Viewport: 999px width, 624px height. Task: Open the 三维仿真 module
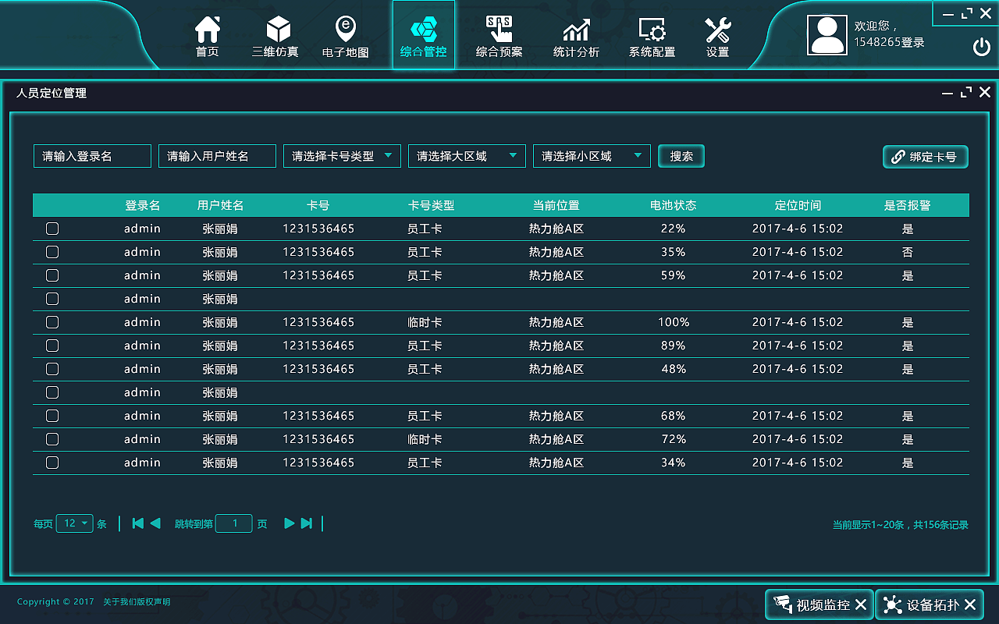point(276,35)
